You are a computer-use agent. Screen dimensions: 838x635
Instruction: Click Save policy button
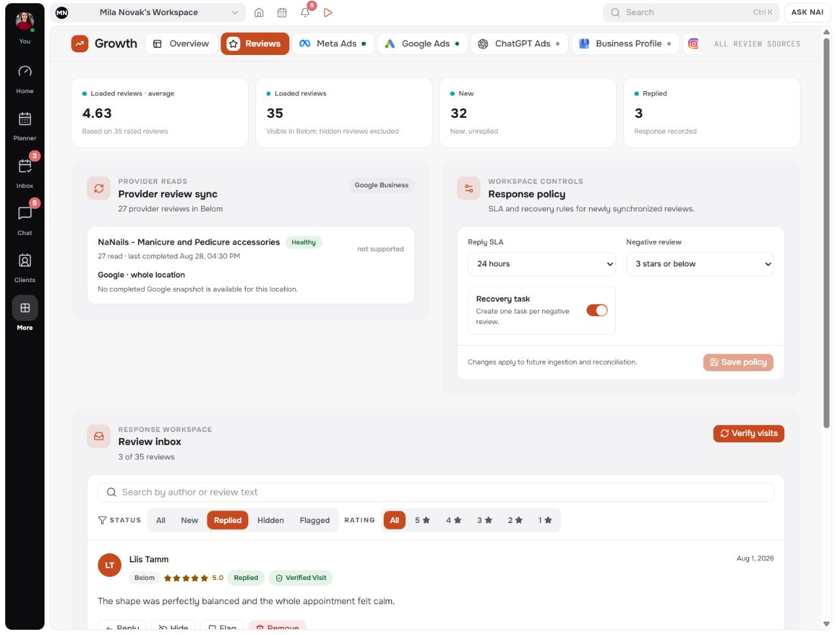(x=738, y=362)
